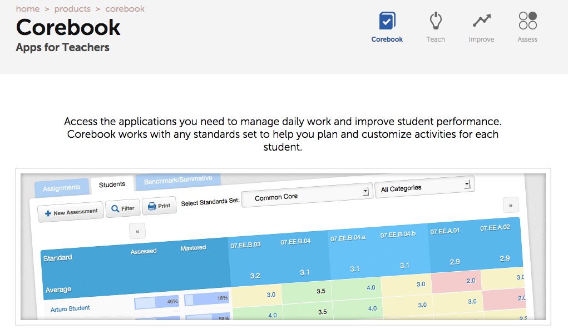Click the New Assessment button

click(x=71, y=212)
